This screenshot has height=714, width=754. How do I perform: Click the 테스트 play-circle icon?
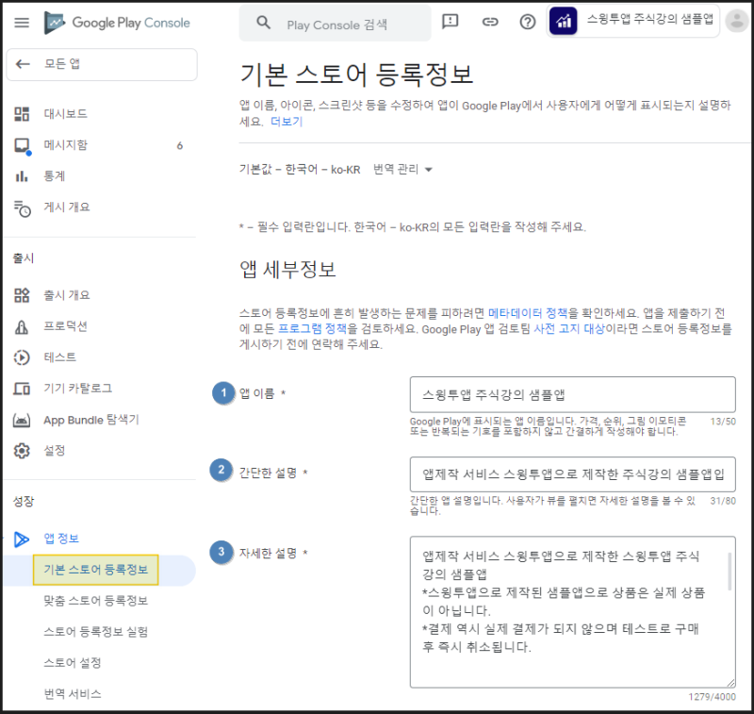pyautogui.click(x=22, y=357)
